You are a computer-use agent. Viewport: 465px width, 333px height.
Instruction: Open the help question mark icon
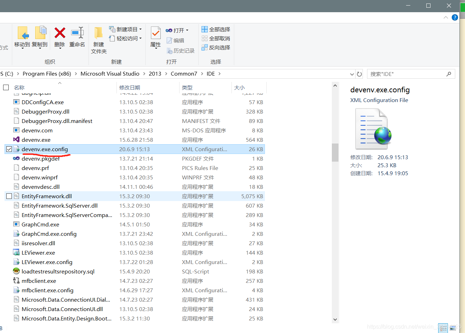click(455, 17)
